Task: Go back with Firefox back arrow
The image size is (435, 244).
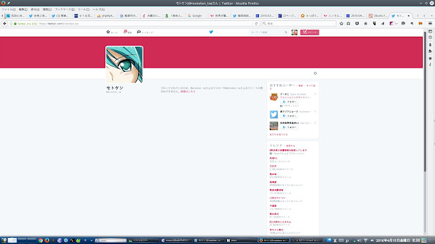Action: (5, 24)
